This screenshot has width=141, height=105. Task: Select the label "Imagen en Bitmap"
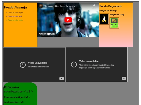click(x=108, y=11)
